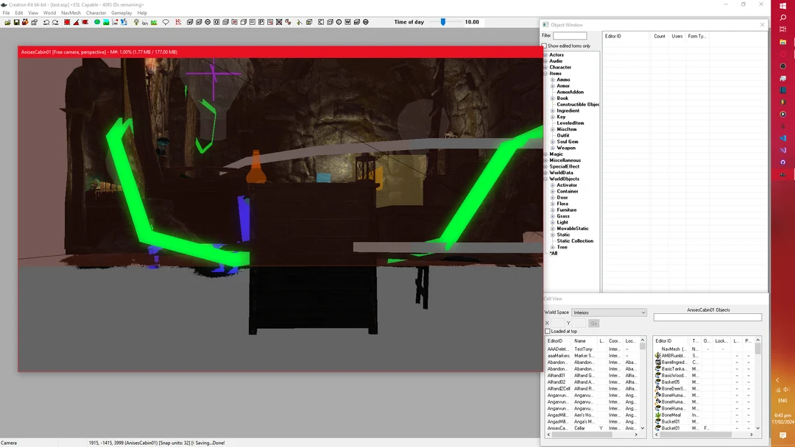
Task: Click the Filter input box in Object Window
Action: tap(570, 35)
